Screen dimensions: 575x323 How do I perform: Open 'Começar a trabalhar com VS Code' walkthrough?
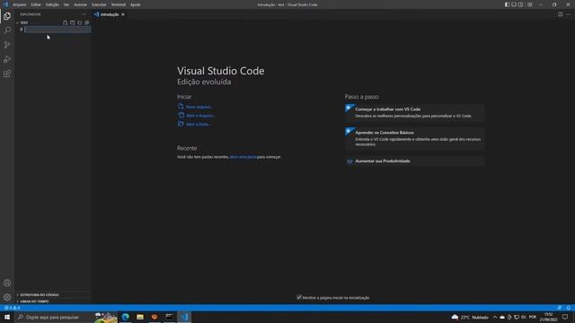[x=414, y=112]
